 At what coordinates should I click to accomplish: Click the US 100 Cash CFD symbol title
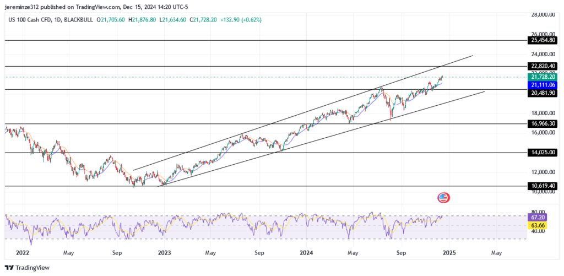[x=28, y=20]
